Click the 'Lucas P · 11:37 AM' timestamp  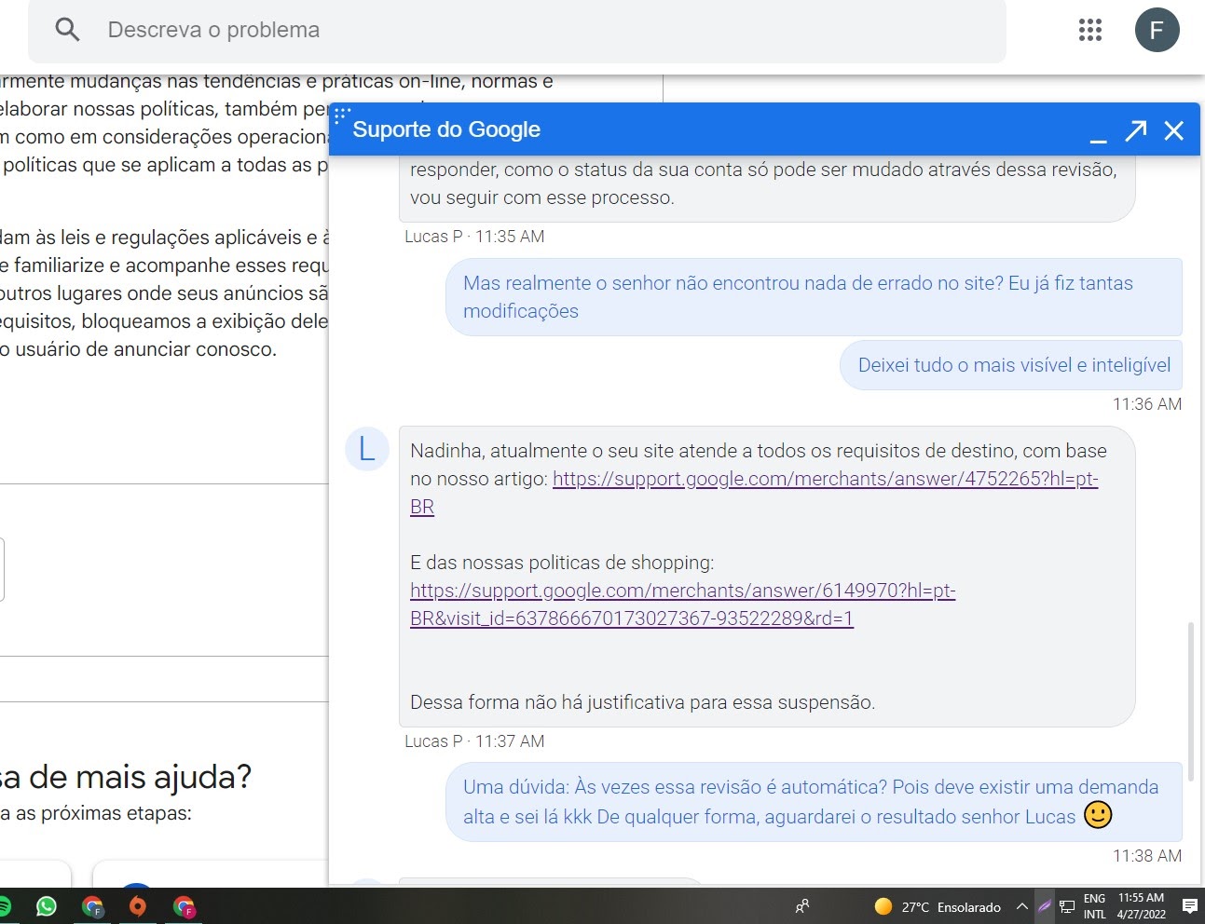474,741
